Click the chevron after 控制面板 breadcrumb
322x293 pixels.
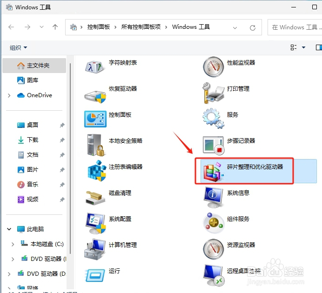tap(115, 27)
